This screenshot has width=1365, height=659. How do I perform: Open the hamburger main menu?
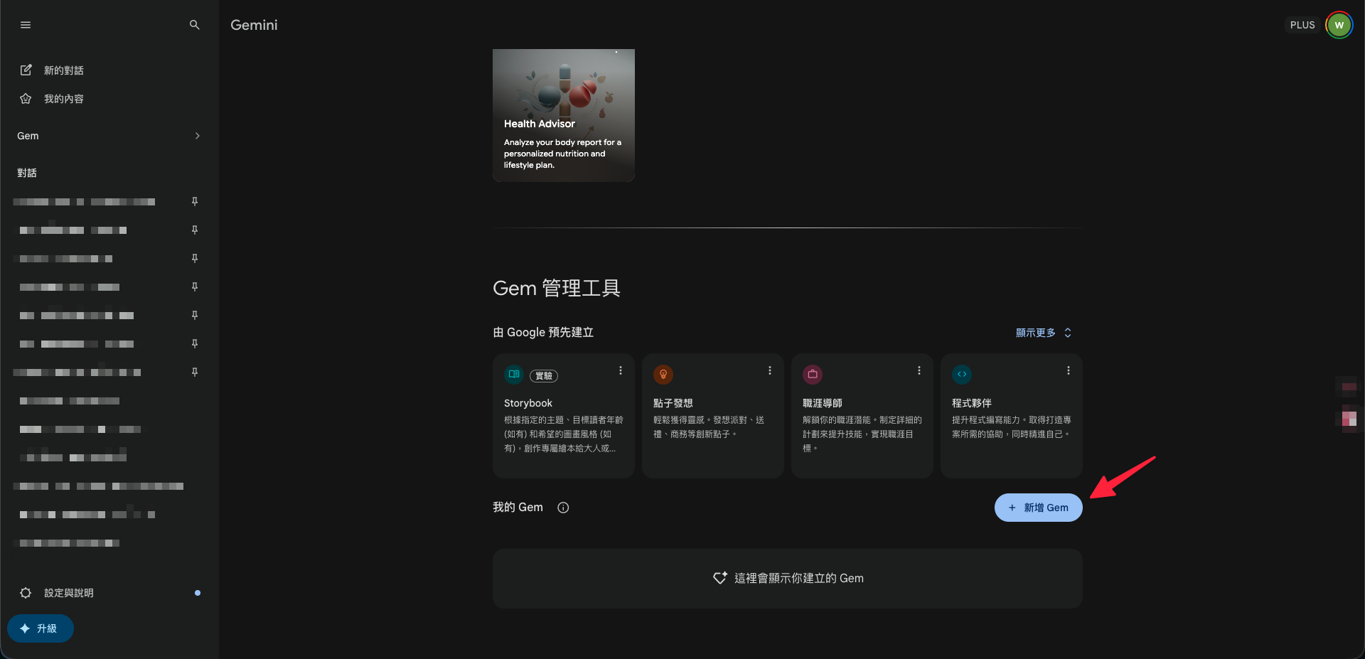click(x=26, y=25)
